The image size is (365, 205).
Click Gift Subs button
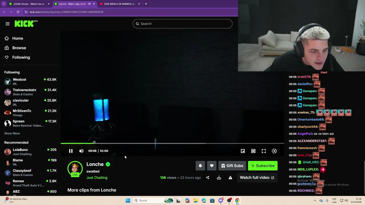click(232, 166)
